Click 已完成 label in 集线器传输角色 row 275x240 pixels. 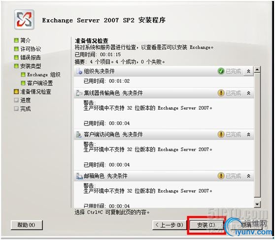click(233, 93)
